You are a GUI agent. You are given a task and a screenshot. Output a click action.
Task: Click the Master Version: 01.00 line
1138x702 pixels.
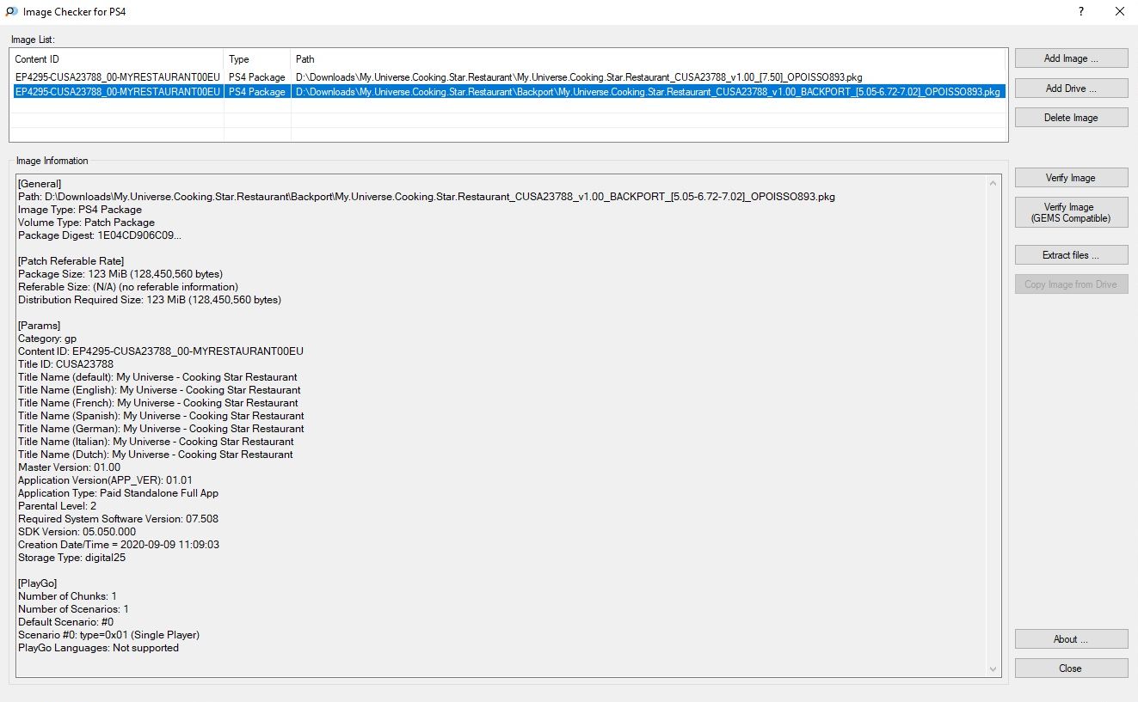pos(70,467)
